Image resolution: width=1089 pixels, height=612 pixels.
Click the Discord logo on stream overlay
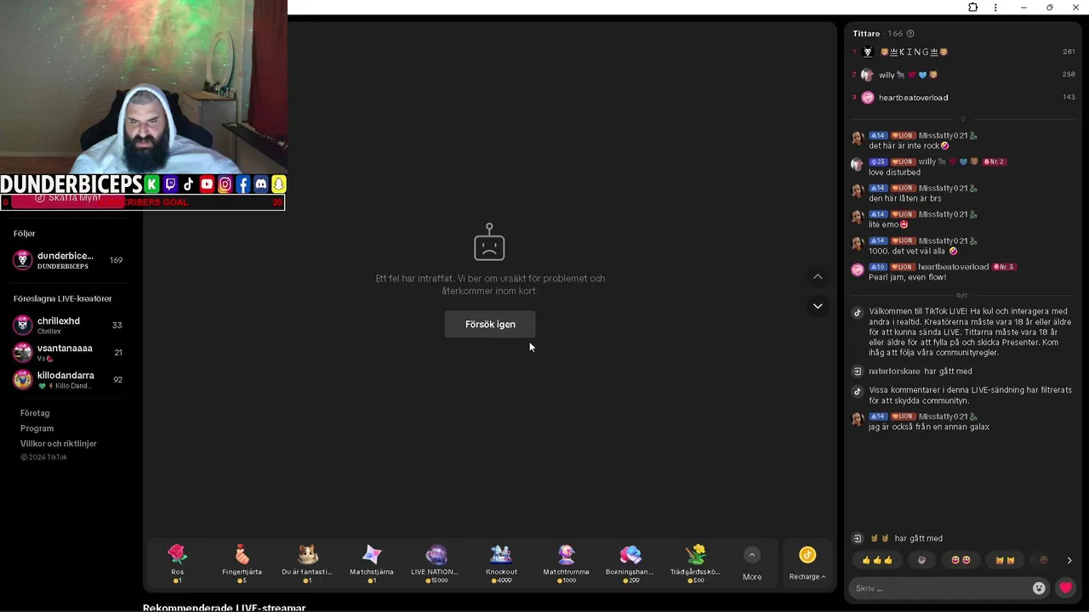tap(261, 184)
